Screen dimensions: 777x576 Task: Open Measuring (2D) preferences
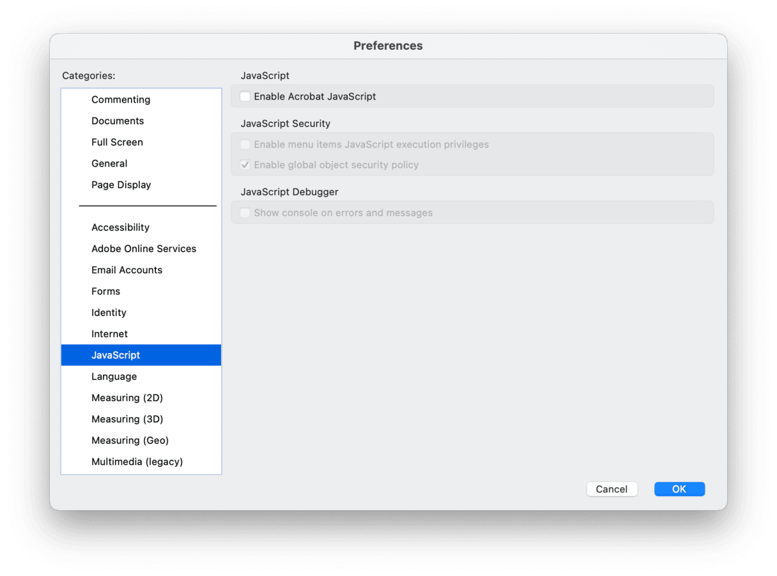coord(127,398)
